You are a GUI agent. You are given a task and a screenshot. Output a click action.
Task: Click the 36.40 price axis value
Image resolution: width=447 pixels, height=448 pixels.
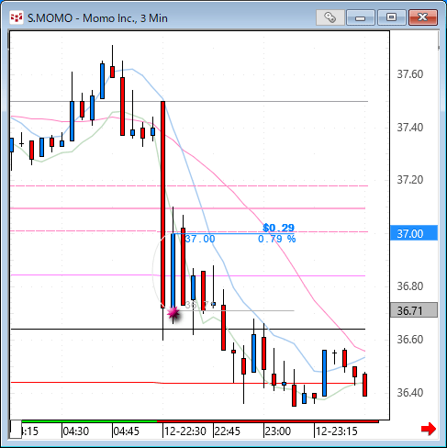[x=410, y=393]
